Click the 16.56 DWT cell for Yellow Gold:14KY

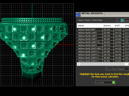coord(119,36)
